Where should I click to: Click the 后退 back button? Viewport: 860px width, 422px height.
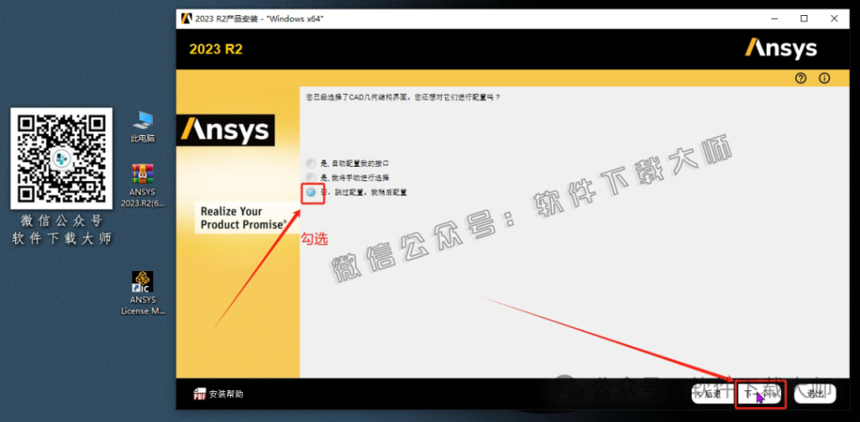[x=711, y=393]
